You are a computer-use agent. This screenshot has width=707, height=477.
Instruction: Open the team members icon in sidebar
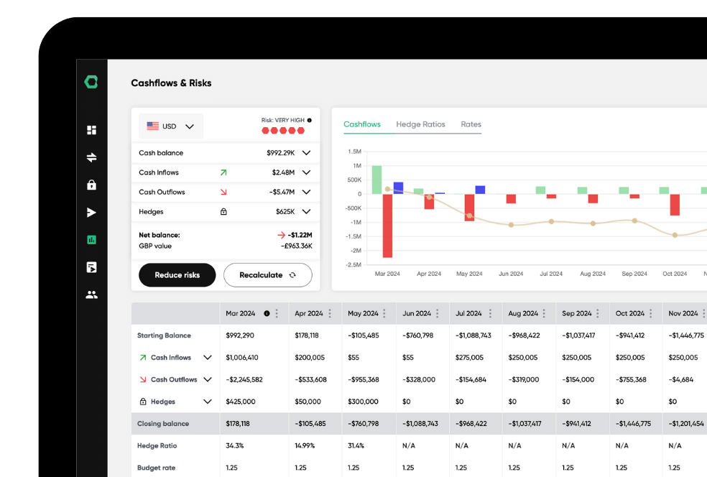(x=91, y=294)
